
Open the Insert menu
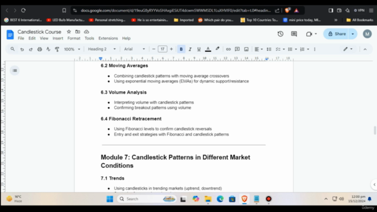[58, 38]
